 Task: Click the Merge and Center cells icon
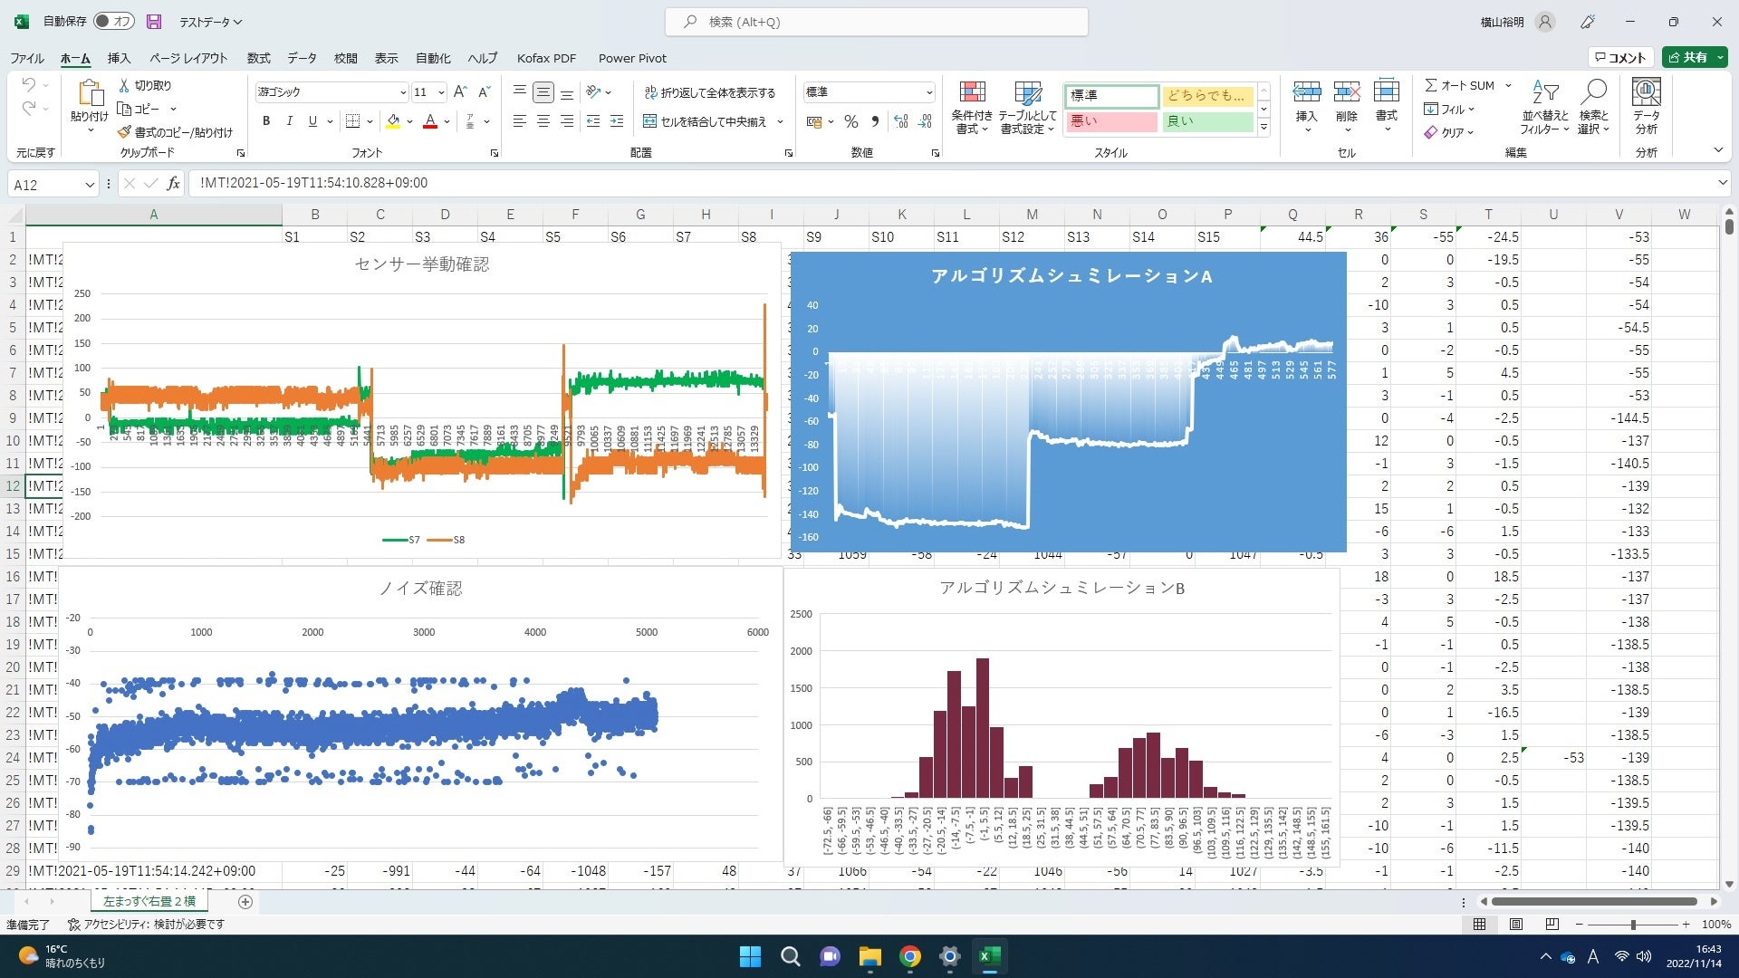(x=649, y=121)
